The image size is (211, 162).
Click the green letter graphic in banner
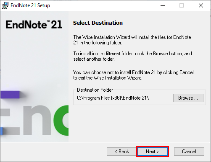tap(61, 120)
